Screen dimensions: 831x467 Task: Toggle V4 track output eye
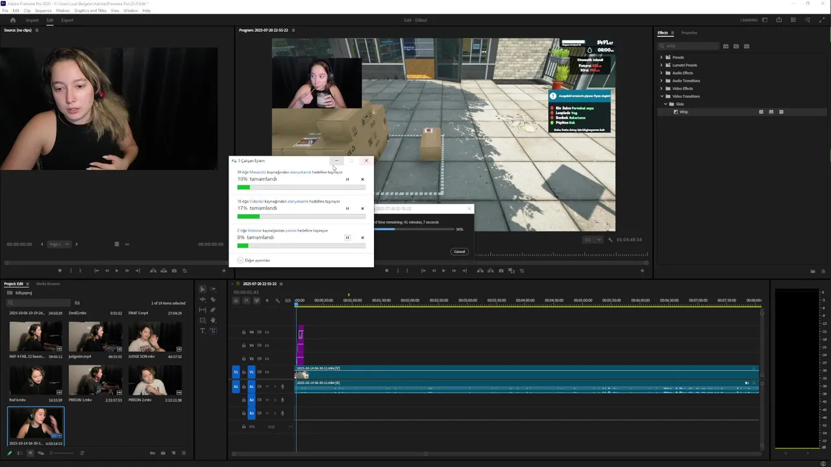(266, 332)
